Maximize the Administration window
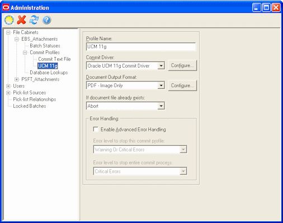 tap(266, 8)
